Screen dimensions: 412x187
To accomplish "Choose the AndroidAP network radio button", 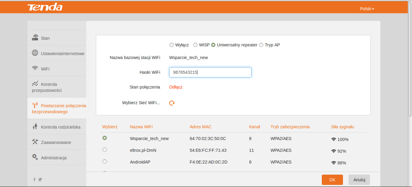I will (x=105, y=161).
